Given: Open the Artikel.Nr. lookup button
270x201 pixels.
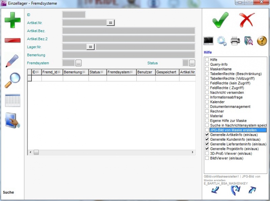Looking at the screenshot, I should click(111, 23).
